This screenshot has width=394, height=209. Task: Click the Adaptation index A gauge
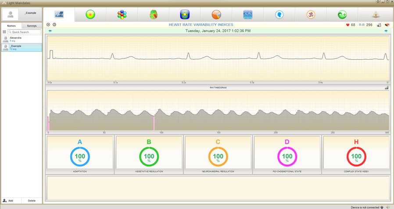(79, 155)
